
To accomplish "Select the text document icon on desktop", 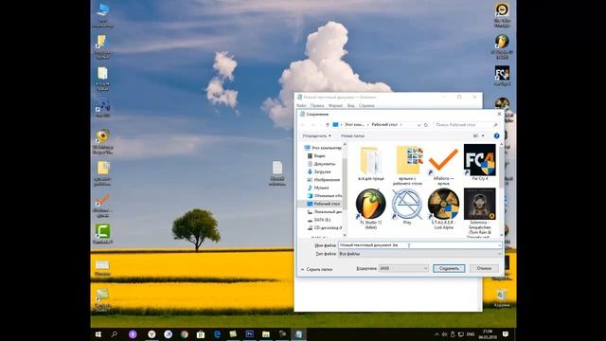I will (277, 173).
